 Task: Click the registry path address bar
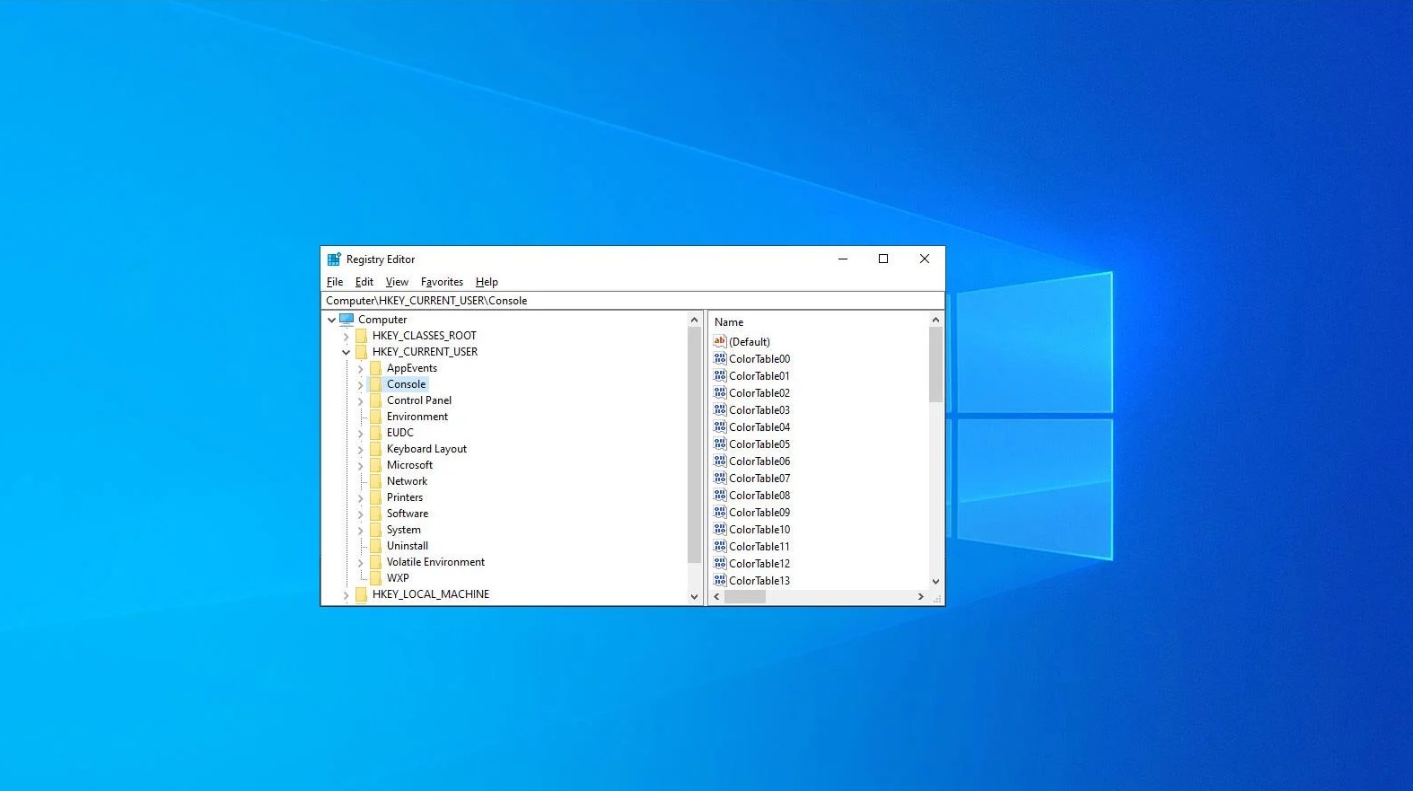[633, 301]
